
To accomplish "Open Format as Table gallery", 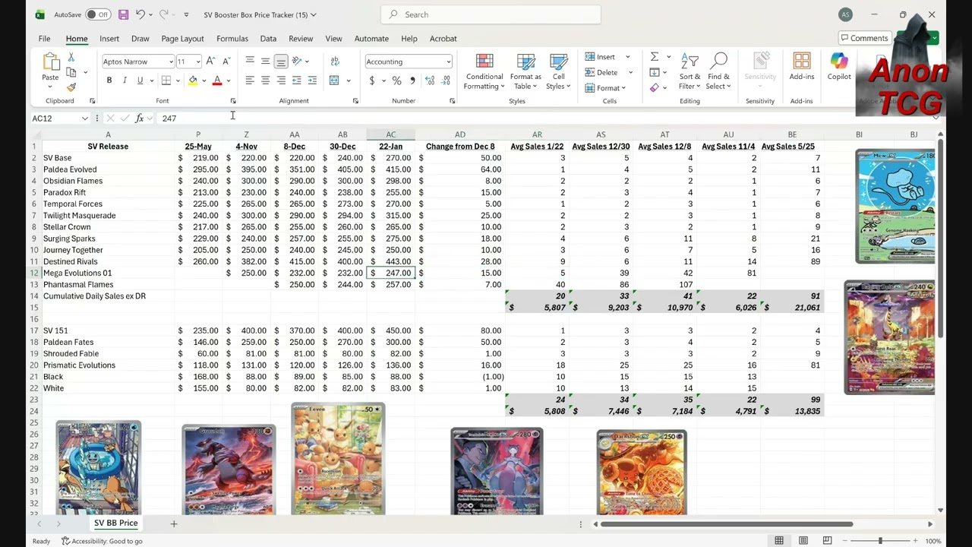I will coord(525,72).
